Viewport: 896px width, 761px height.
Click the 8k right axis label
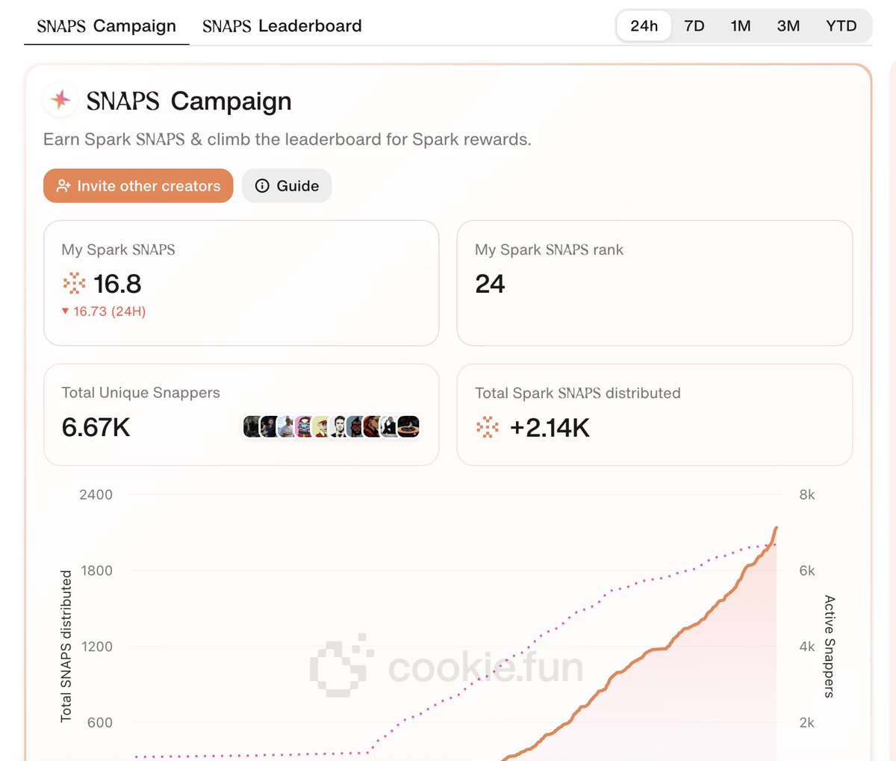coord(807,494)
